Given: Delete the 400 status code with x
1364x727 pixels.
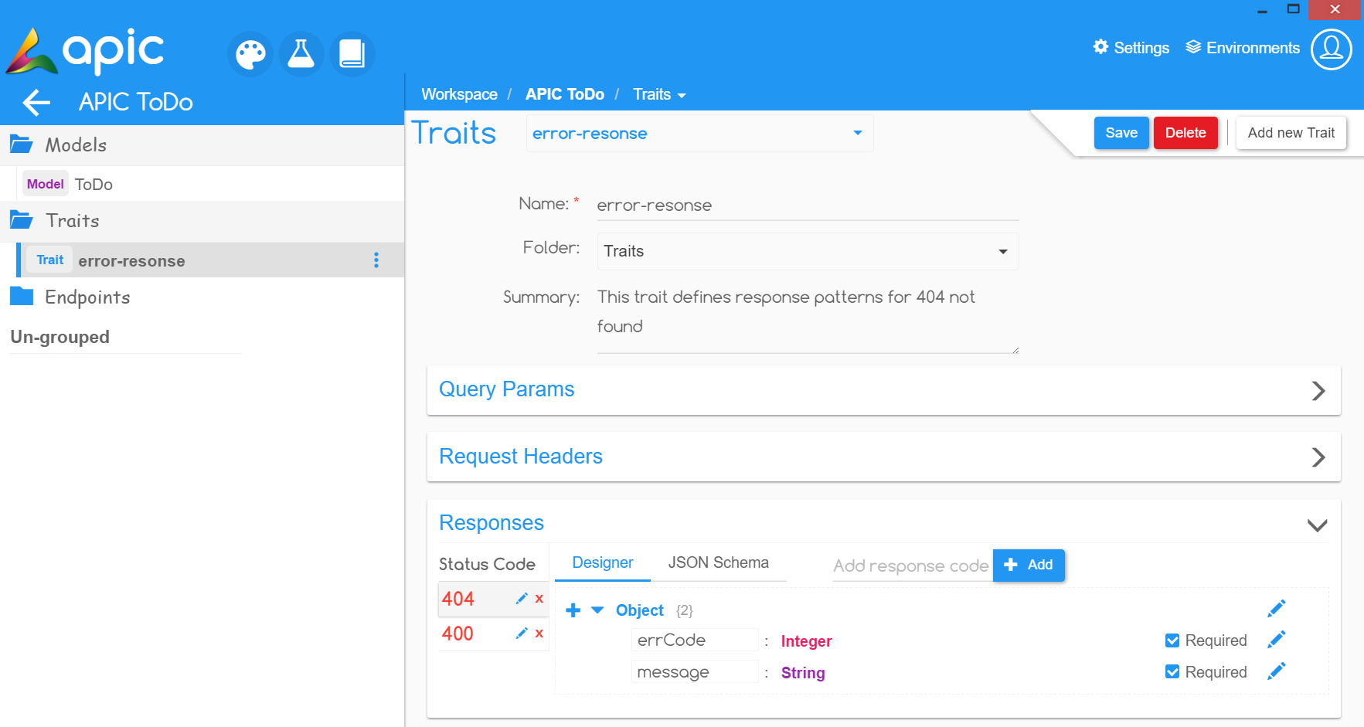Looking at the screenshot, I should 539,634.
